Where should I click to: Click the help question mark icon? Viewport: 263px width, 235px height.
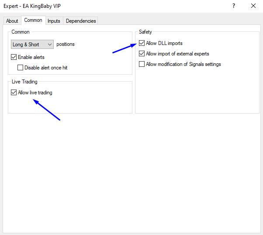click(234, 6)
